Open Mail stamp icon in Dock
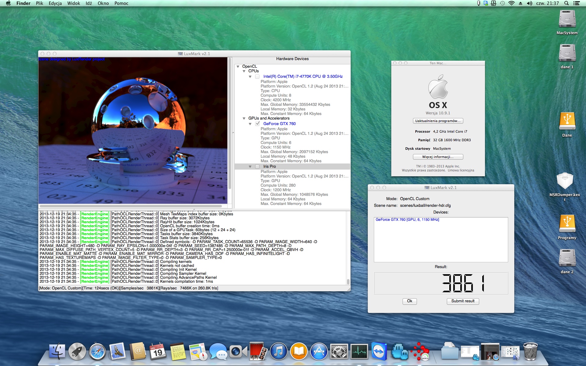 (x=118, y=352)
